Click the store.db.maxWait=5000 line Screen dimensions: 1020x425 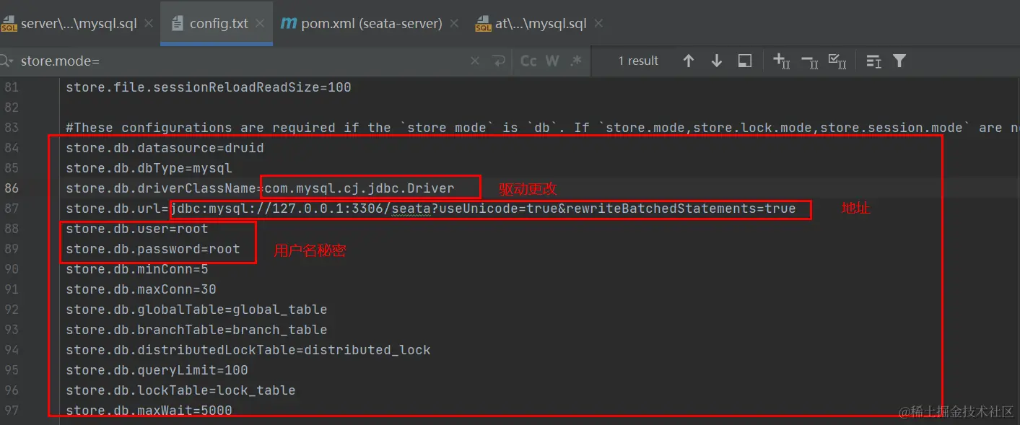[149, 411]
